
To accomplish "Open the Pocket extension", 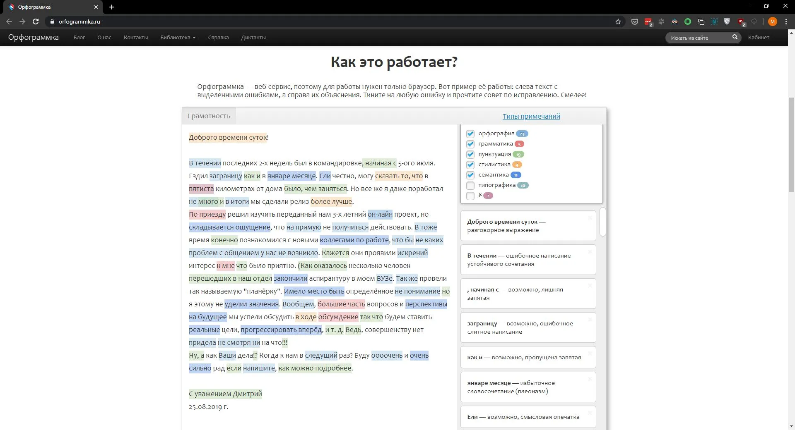I will point(634,21).
